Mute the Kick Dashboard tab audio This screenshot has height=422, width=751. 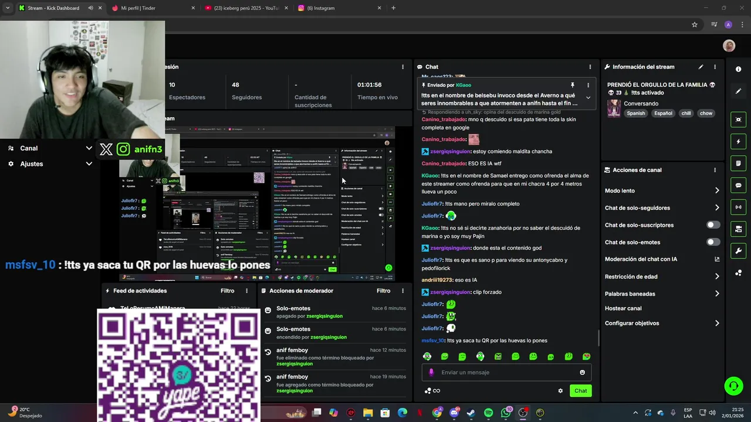(x=90, y=8)
